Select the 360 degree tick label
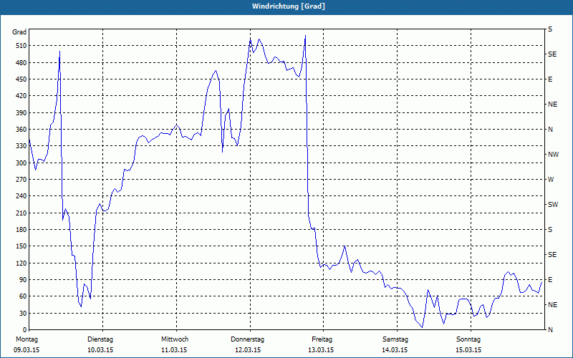 pyautogui.click(x=21, y=130)
